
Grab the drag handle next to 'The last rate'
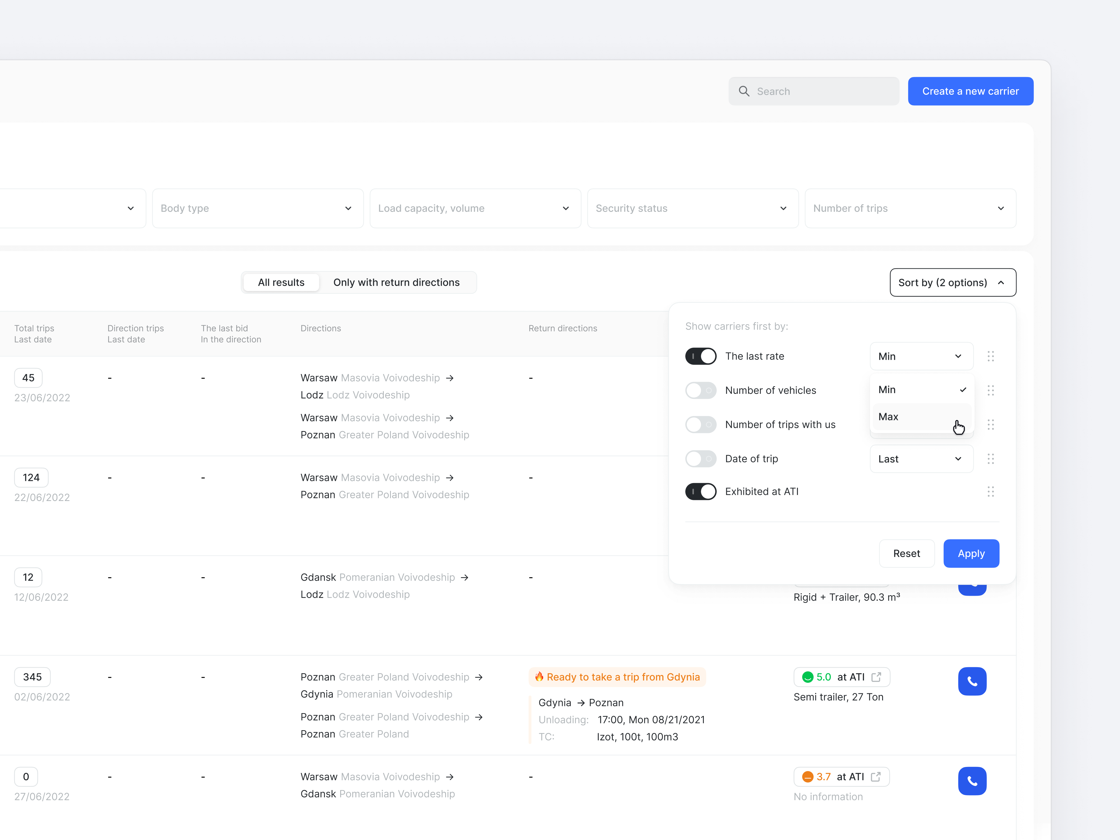(x=991, y=356)
